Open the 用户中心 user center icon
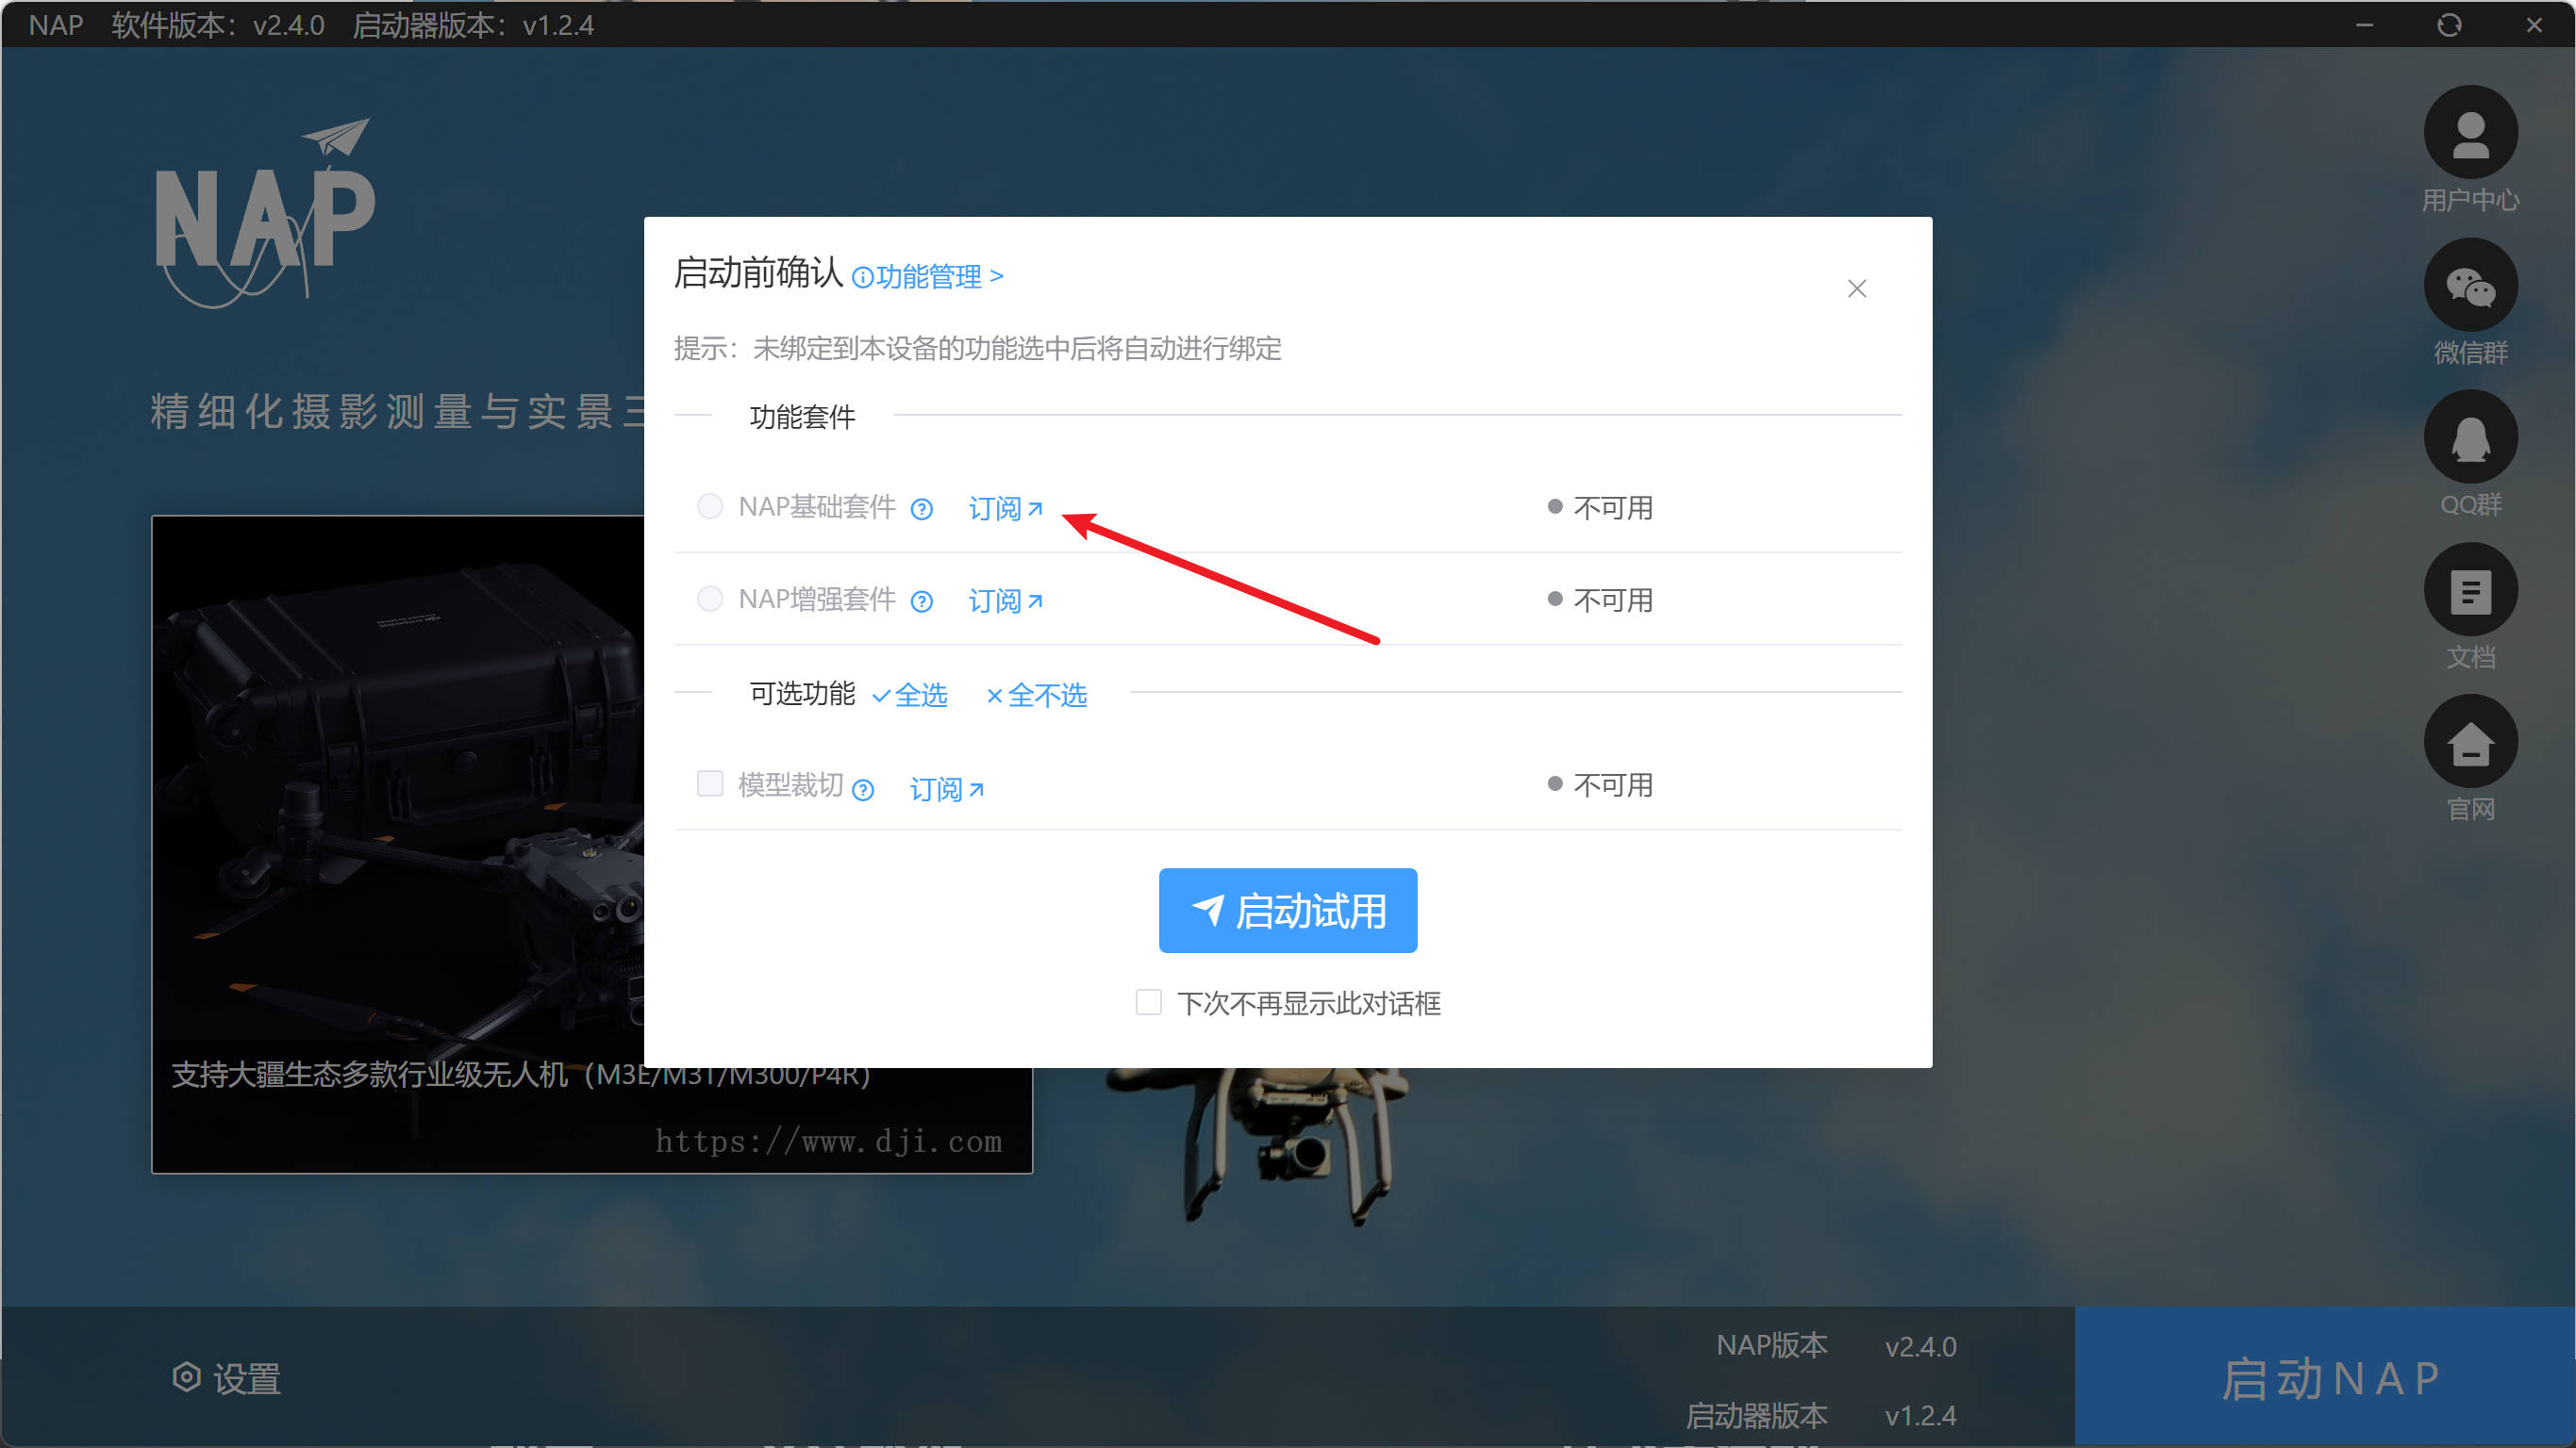Image resolution: width=2576 pixels, height=1448 pixels. point(2469,133)
